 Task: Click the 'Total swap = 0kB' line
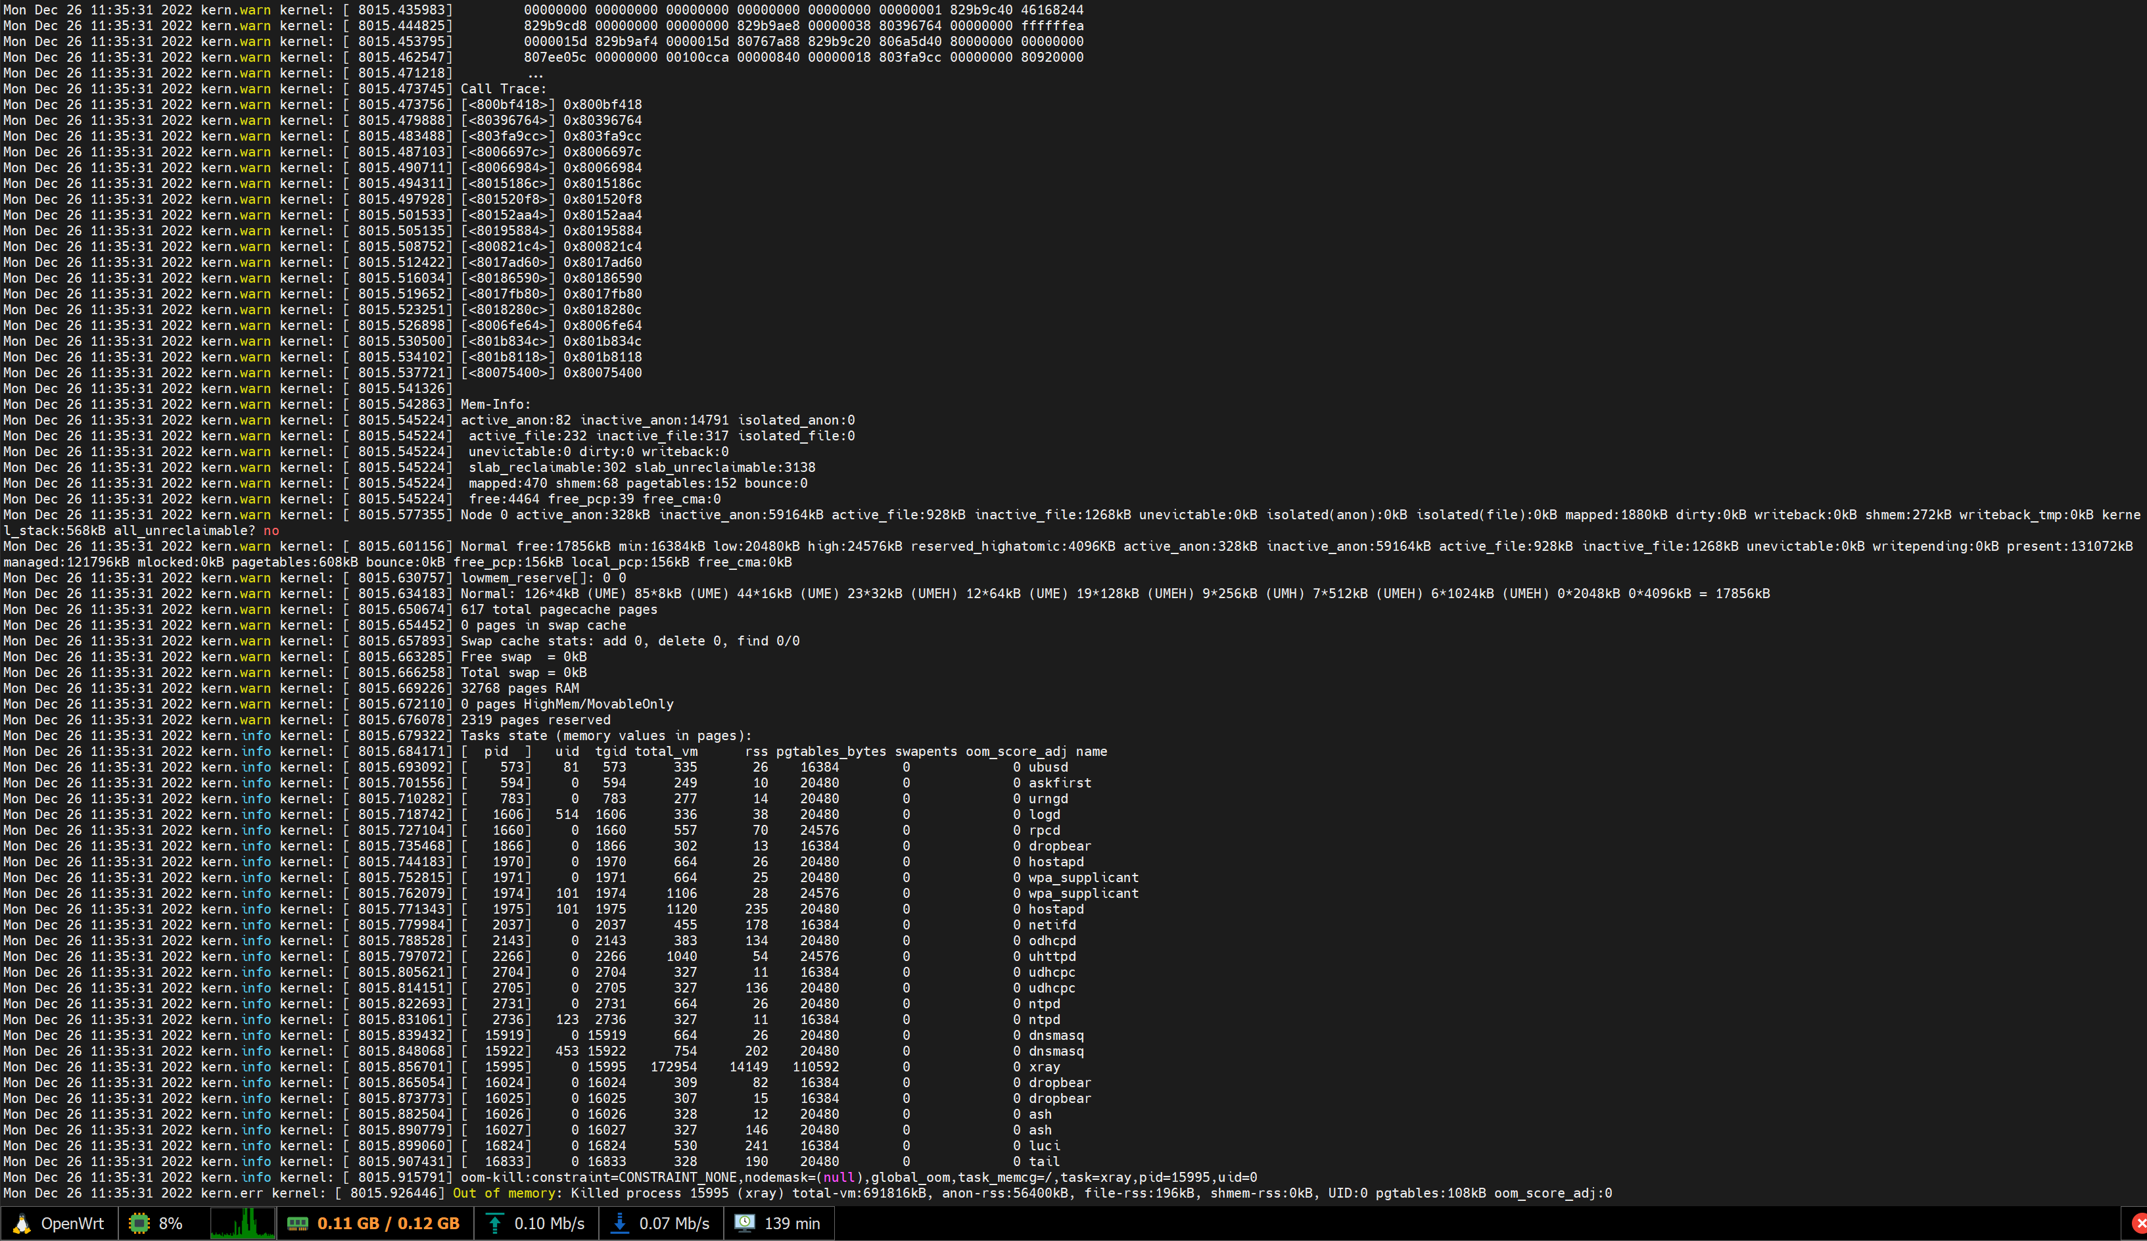(x=524, y=673)
